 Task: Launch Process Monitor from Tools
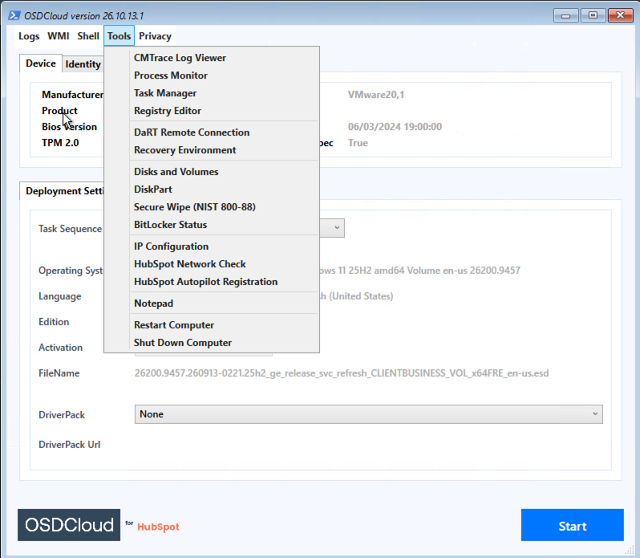click(x=224, y=75)
